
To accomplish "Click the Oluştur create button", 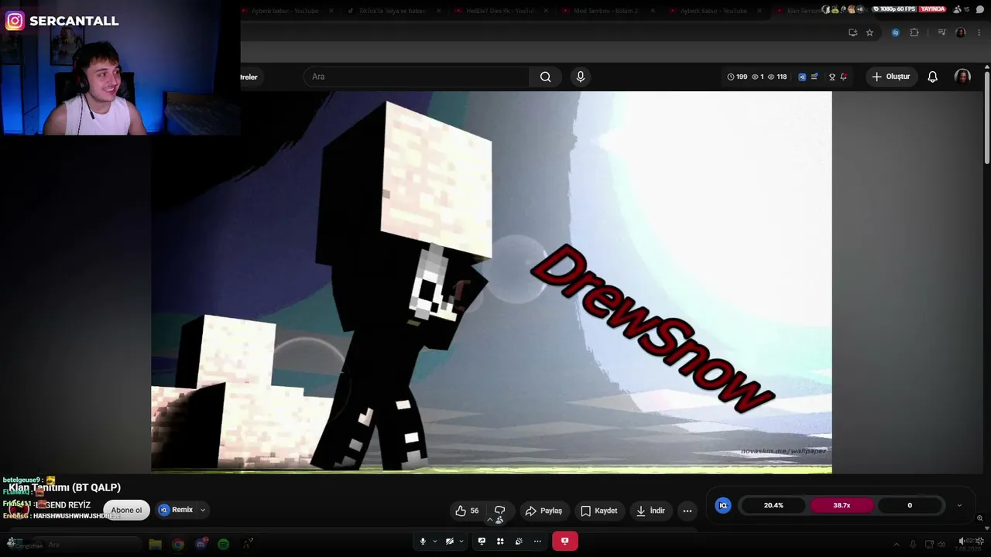I will [x=891, y=77].
